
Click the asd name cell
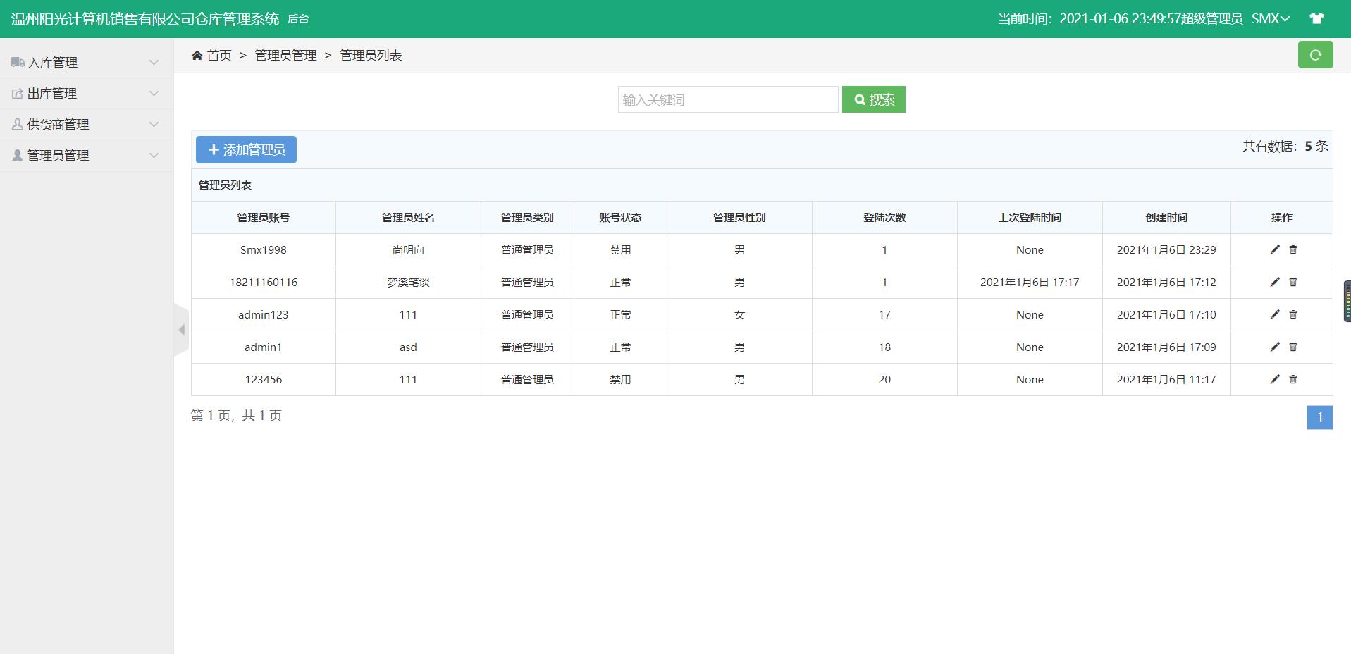pos(408,347)
